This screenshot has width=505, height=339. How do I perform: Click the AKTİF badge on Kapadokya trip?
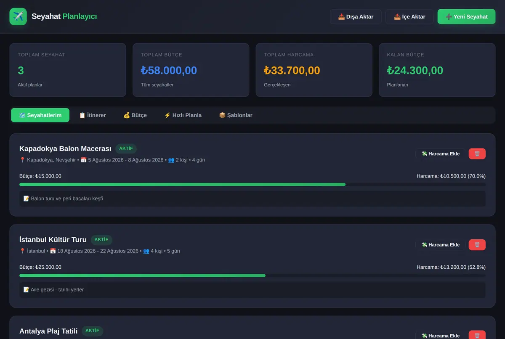point(126,148)
